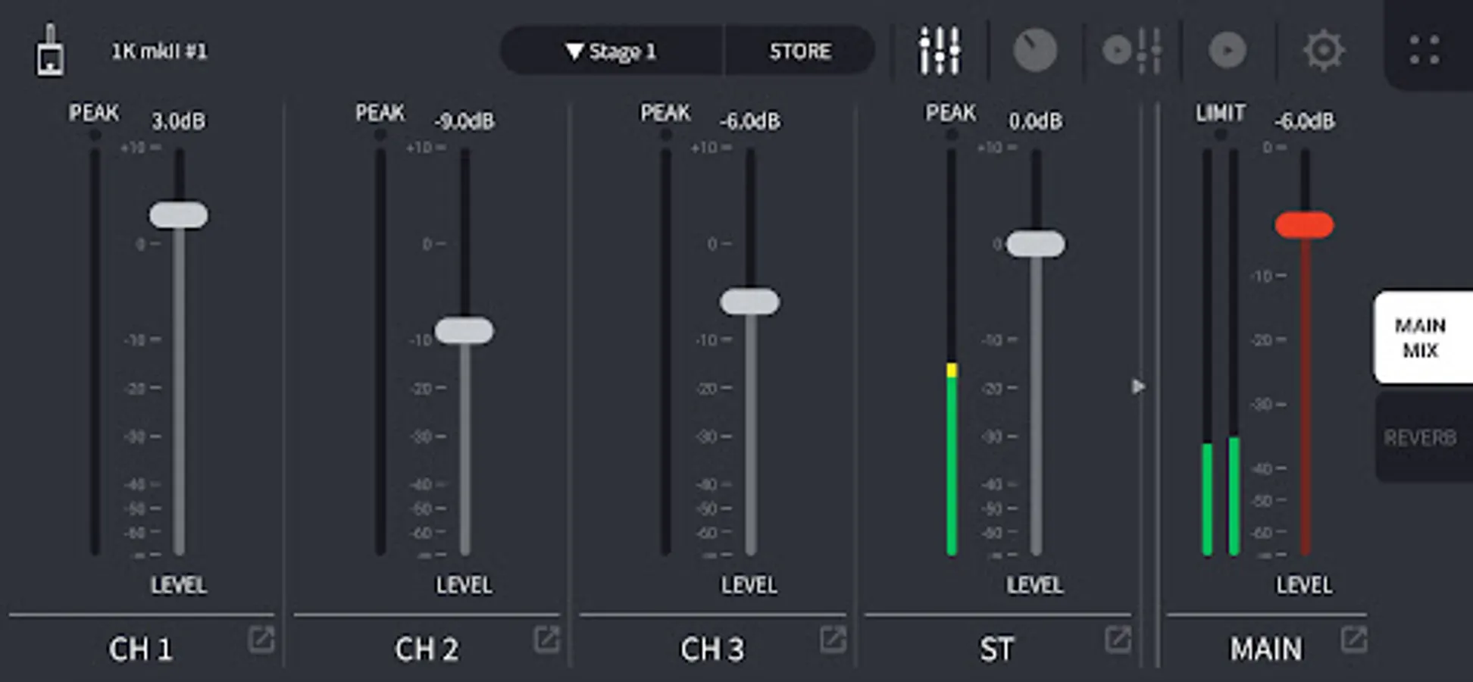Click the CH 3 level fader handle
This screenshot has width=1473, height=682.
(749, 302)
